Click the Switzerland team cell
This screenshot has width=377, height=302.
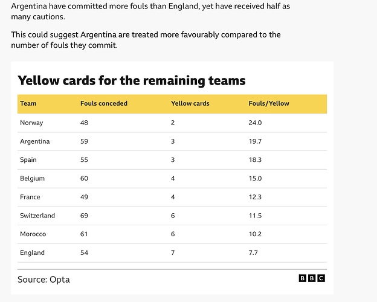(37, 216)
